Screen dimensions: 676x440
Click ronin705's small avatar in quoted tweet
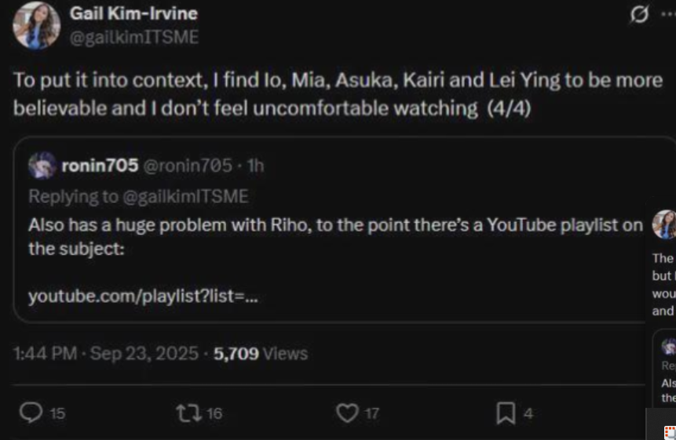click(x=42, y=165)
